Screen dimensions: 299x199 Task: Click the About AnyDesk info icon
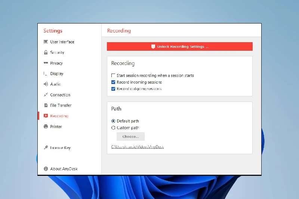click(x=46, y=169)
